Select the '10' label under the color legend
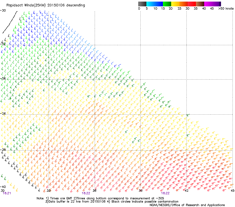This screenshot has width=235, height=207. tap(155, 9)
